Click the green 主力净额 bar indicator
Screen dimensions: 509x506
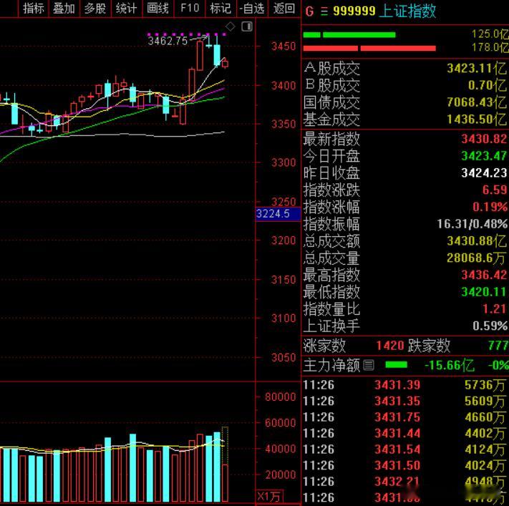[x=397, y=365]
